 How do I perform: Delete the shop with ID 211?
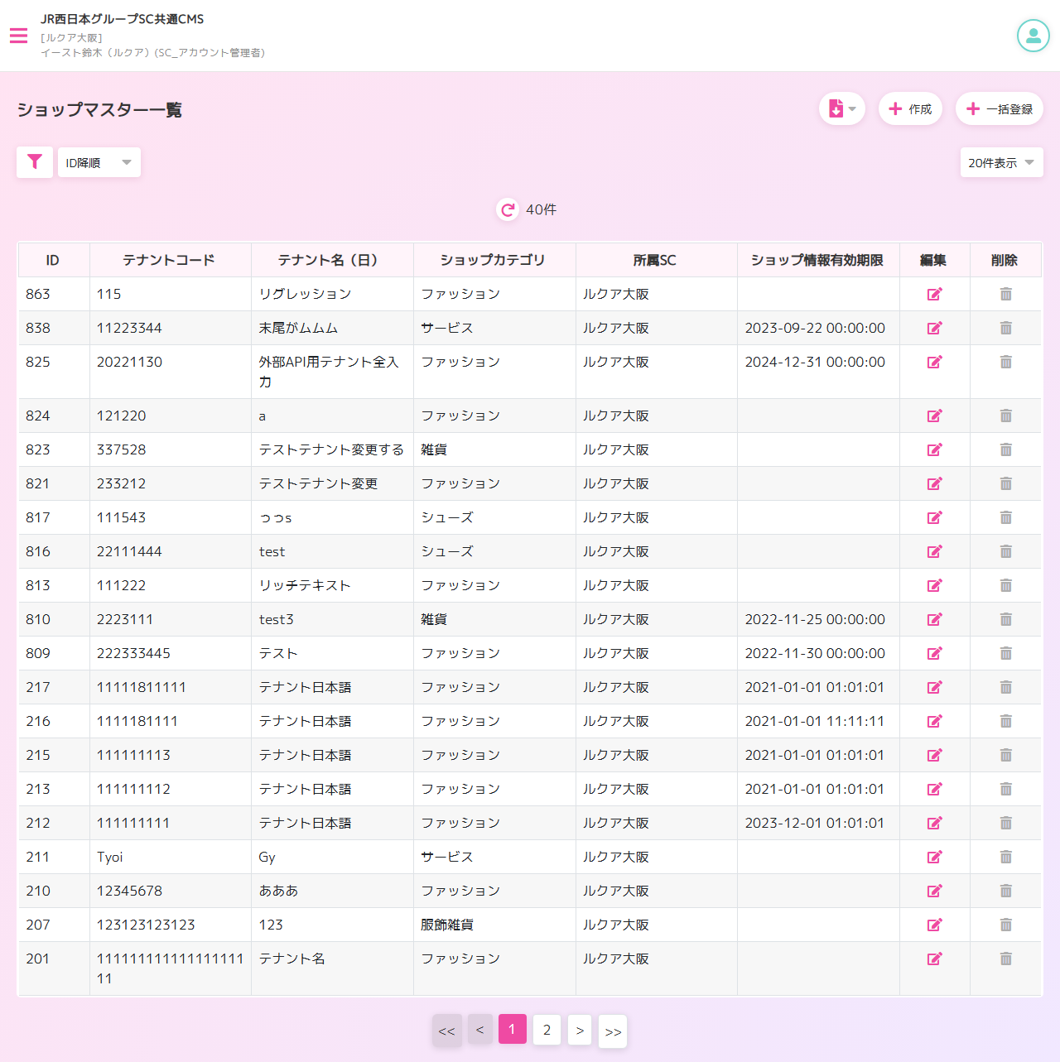tap(1005, 857)
